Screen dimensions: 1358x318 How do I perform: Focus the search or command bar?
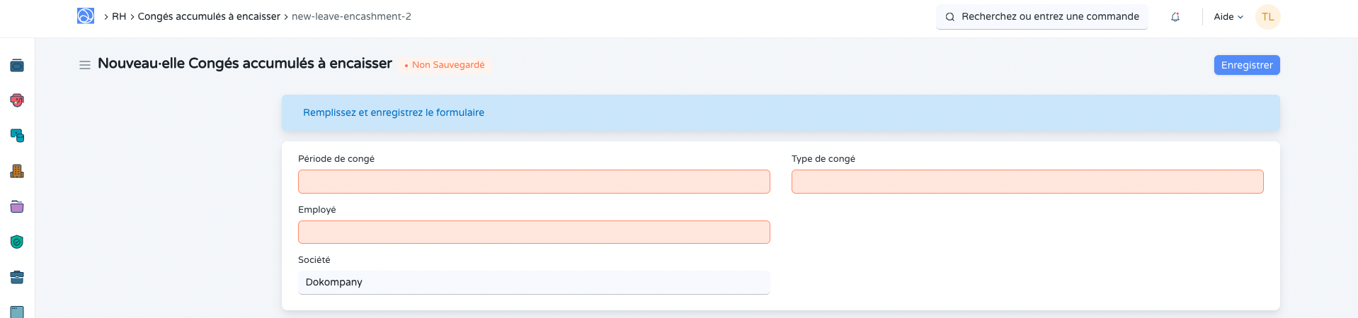point(1042,17)
